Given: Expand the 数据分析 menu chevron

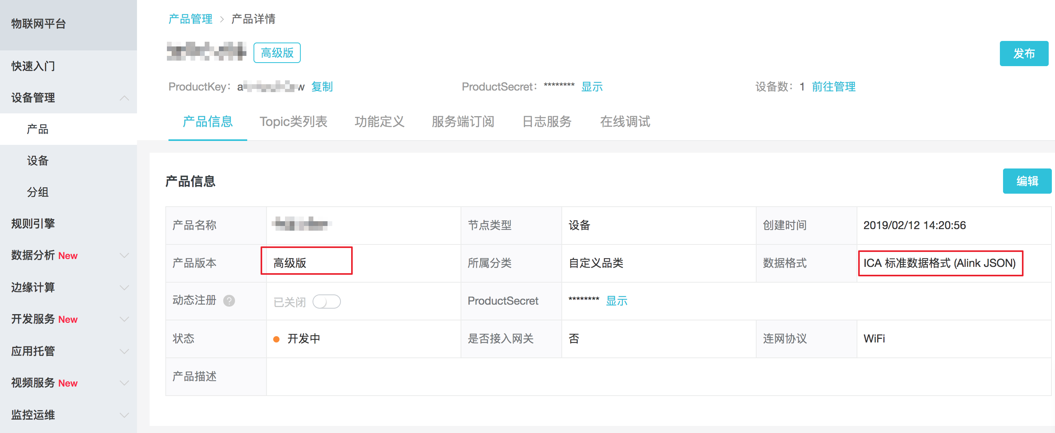Looking at the screenshot, I should pos(124,255).
